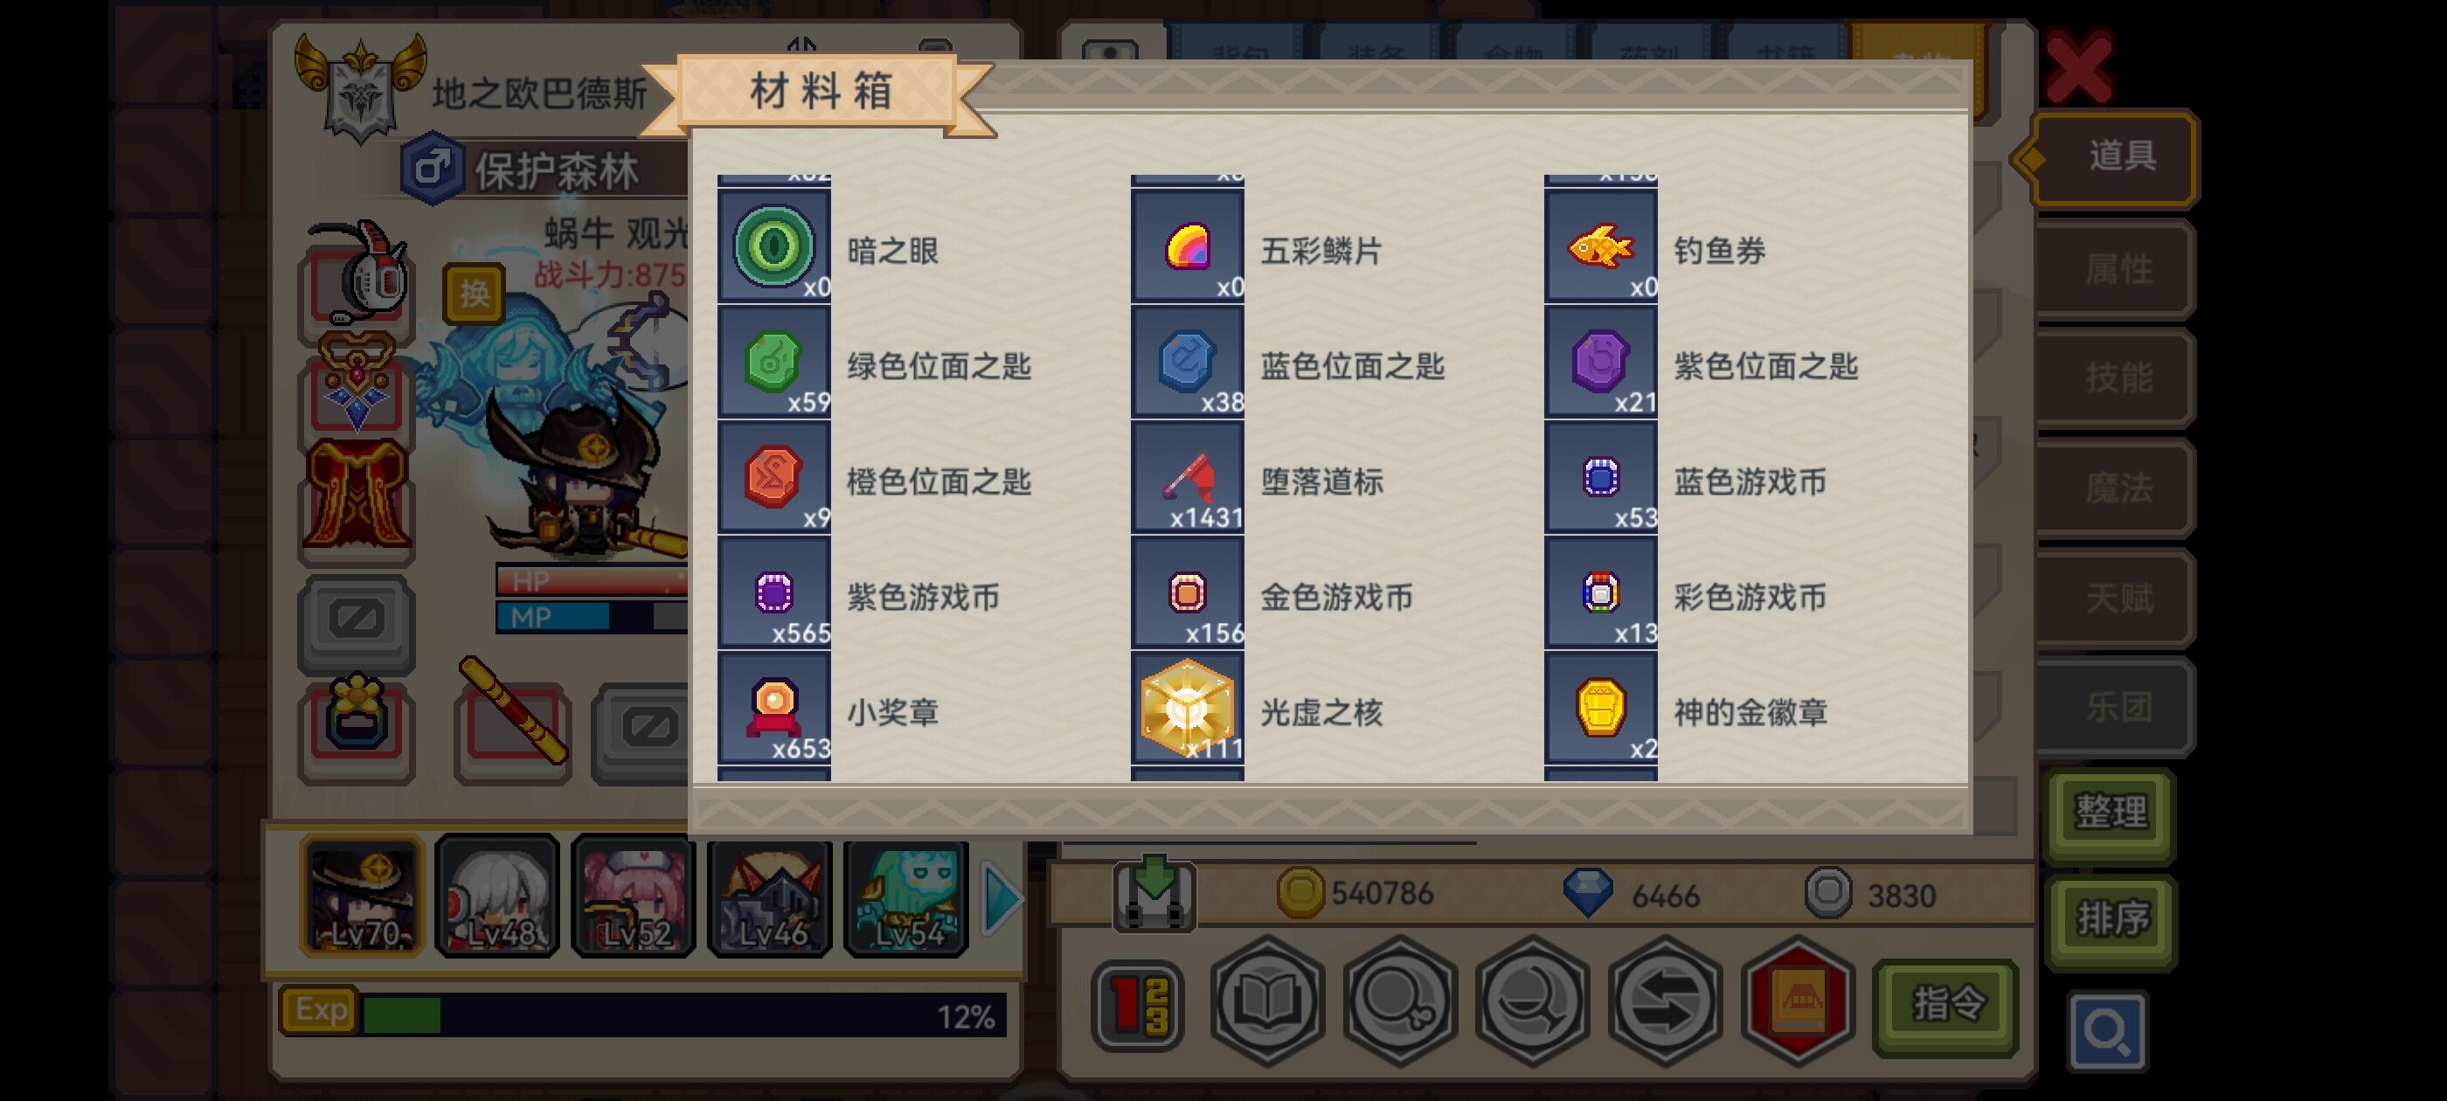This screenshot has width=2447, height=1101.
Task: Click the Exp progress bar
Action: point(643,1014)
